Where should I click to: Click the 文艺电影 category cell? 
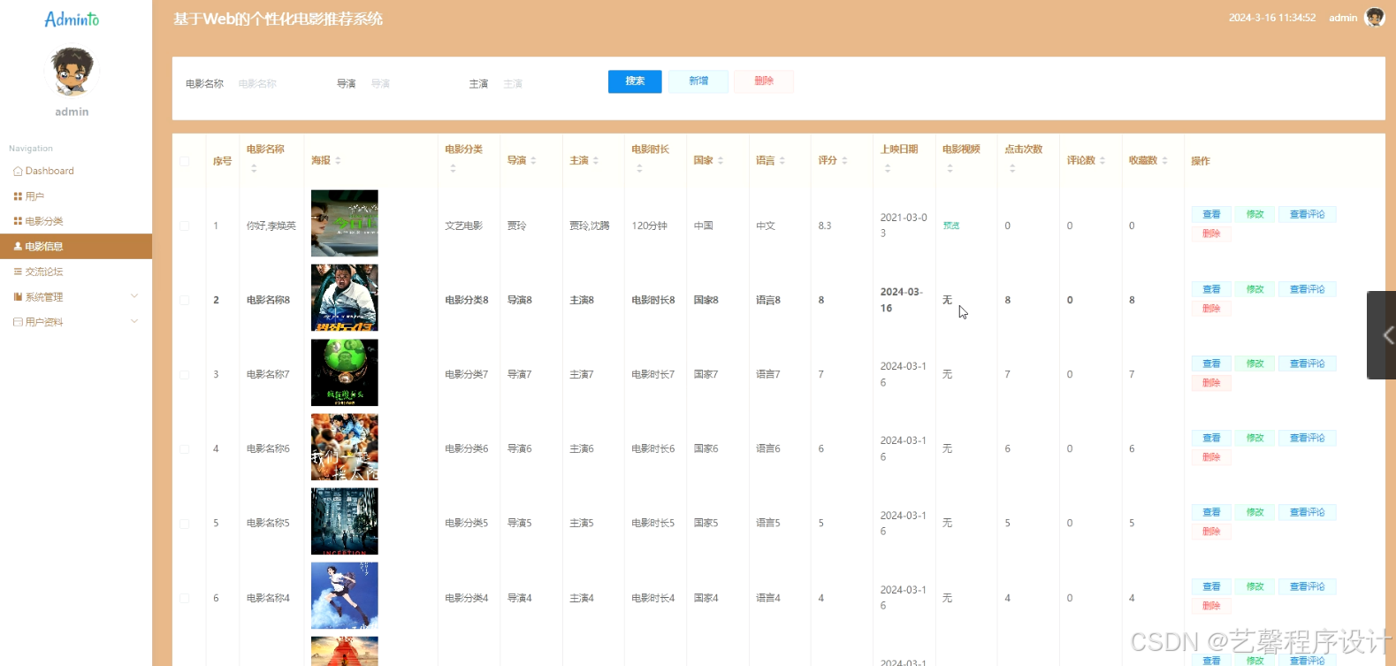tap(463, 226)
